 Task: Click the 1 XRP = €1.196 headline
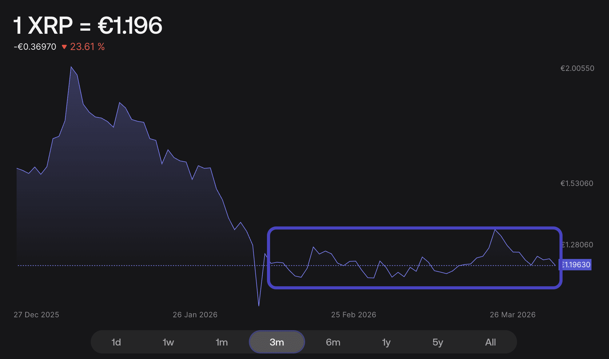point(88,25)
